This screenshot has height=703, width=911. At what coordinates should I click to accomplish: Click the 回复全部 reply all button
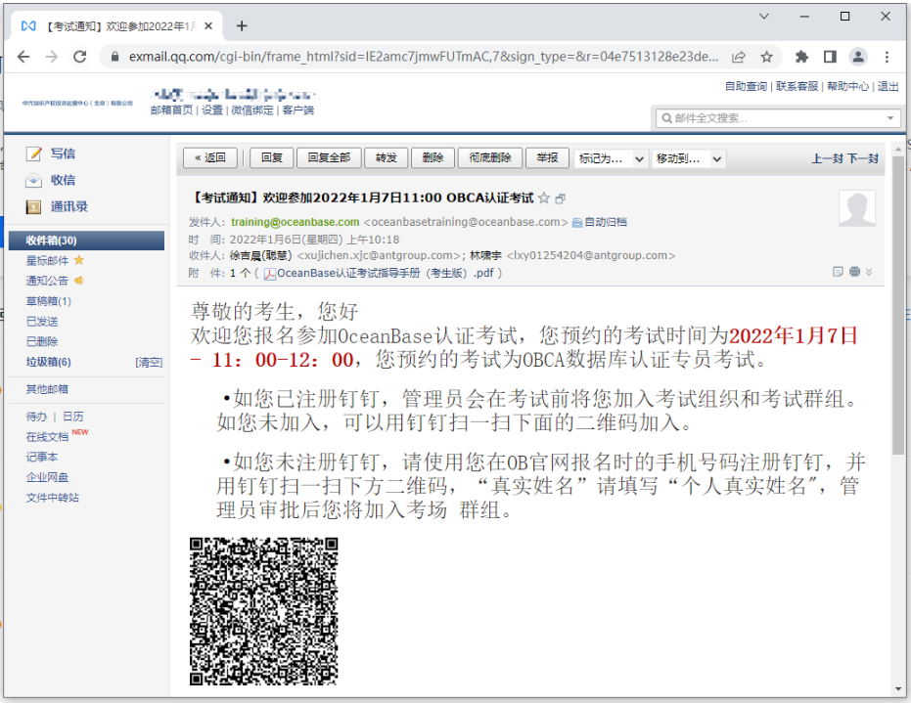pyautogui.click(x=329, y=157)
